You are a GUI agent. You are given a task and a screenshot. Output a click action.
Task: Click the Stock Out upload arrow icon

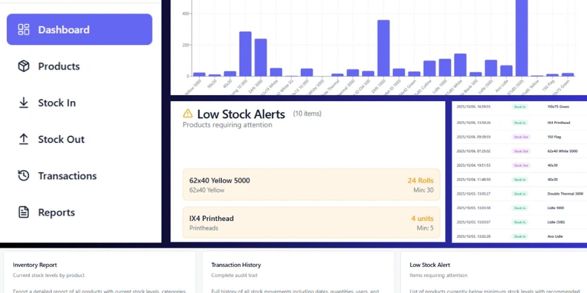(24, 139)
